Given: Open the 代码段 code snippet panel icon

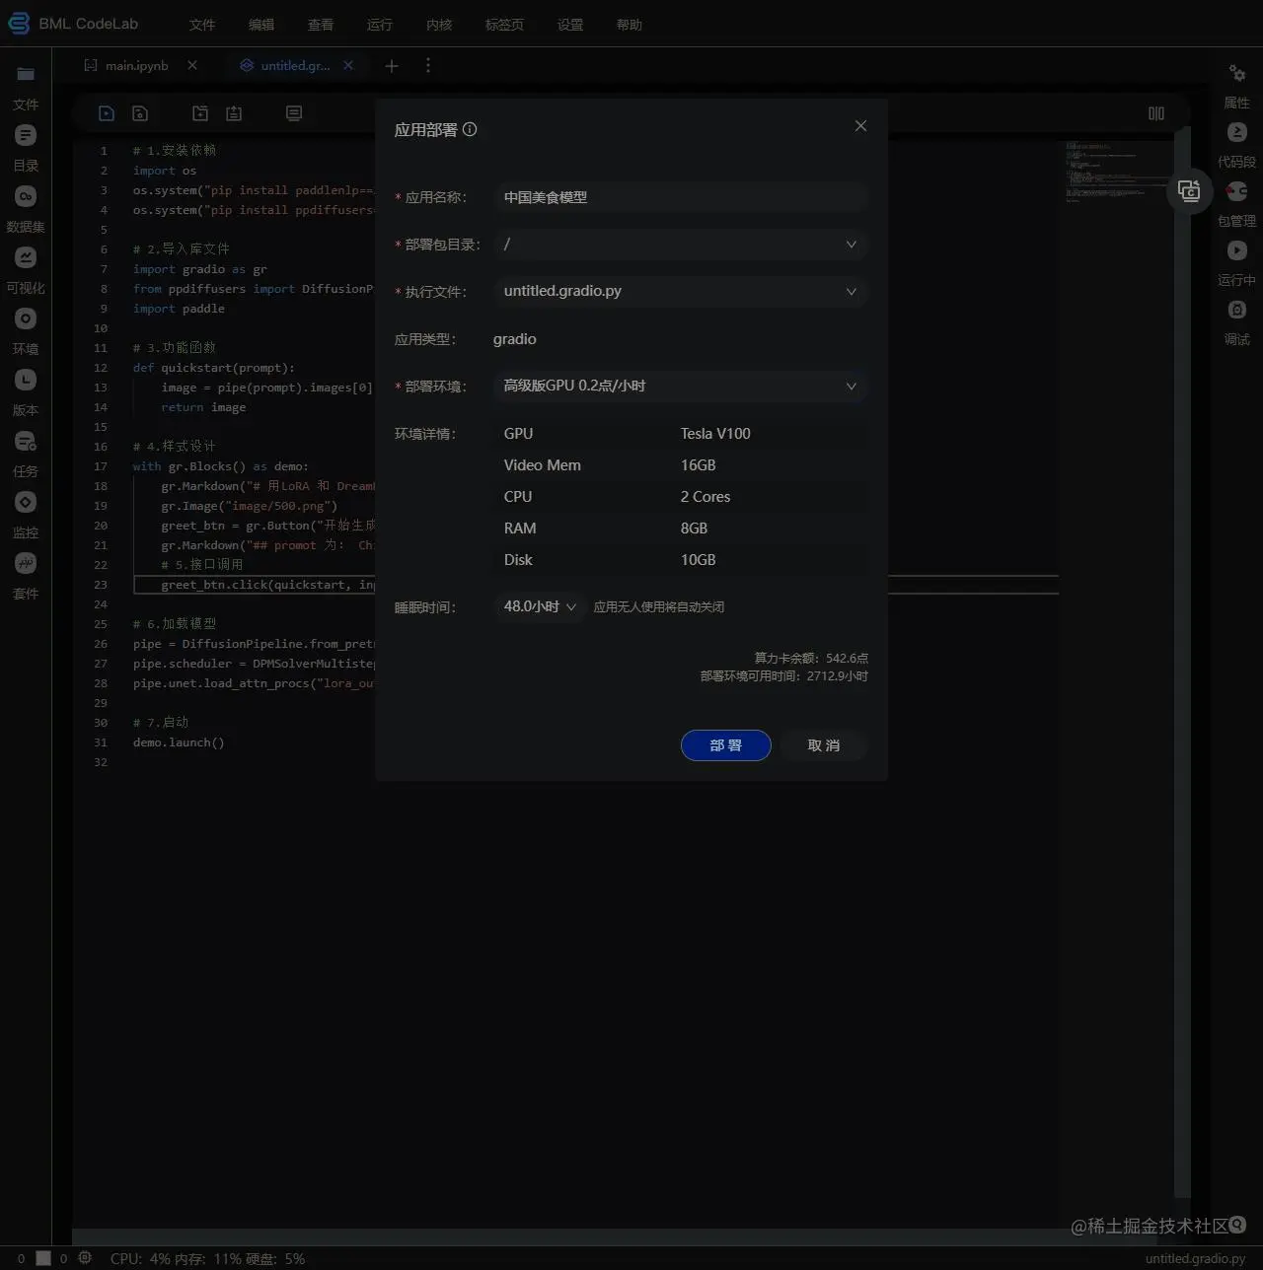Looking at the screenshot, I should pos(1236,132).
